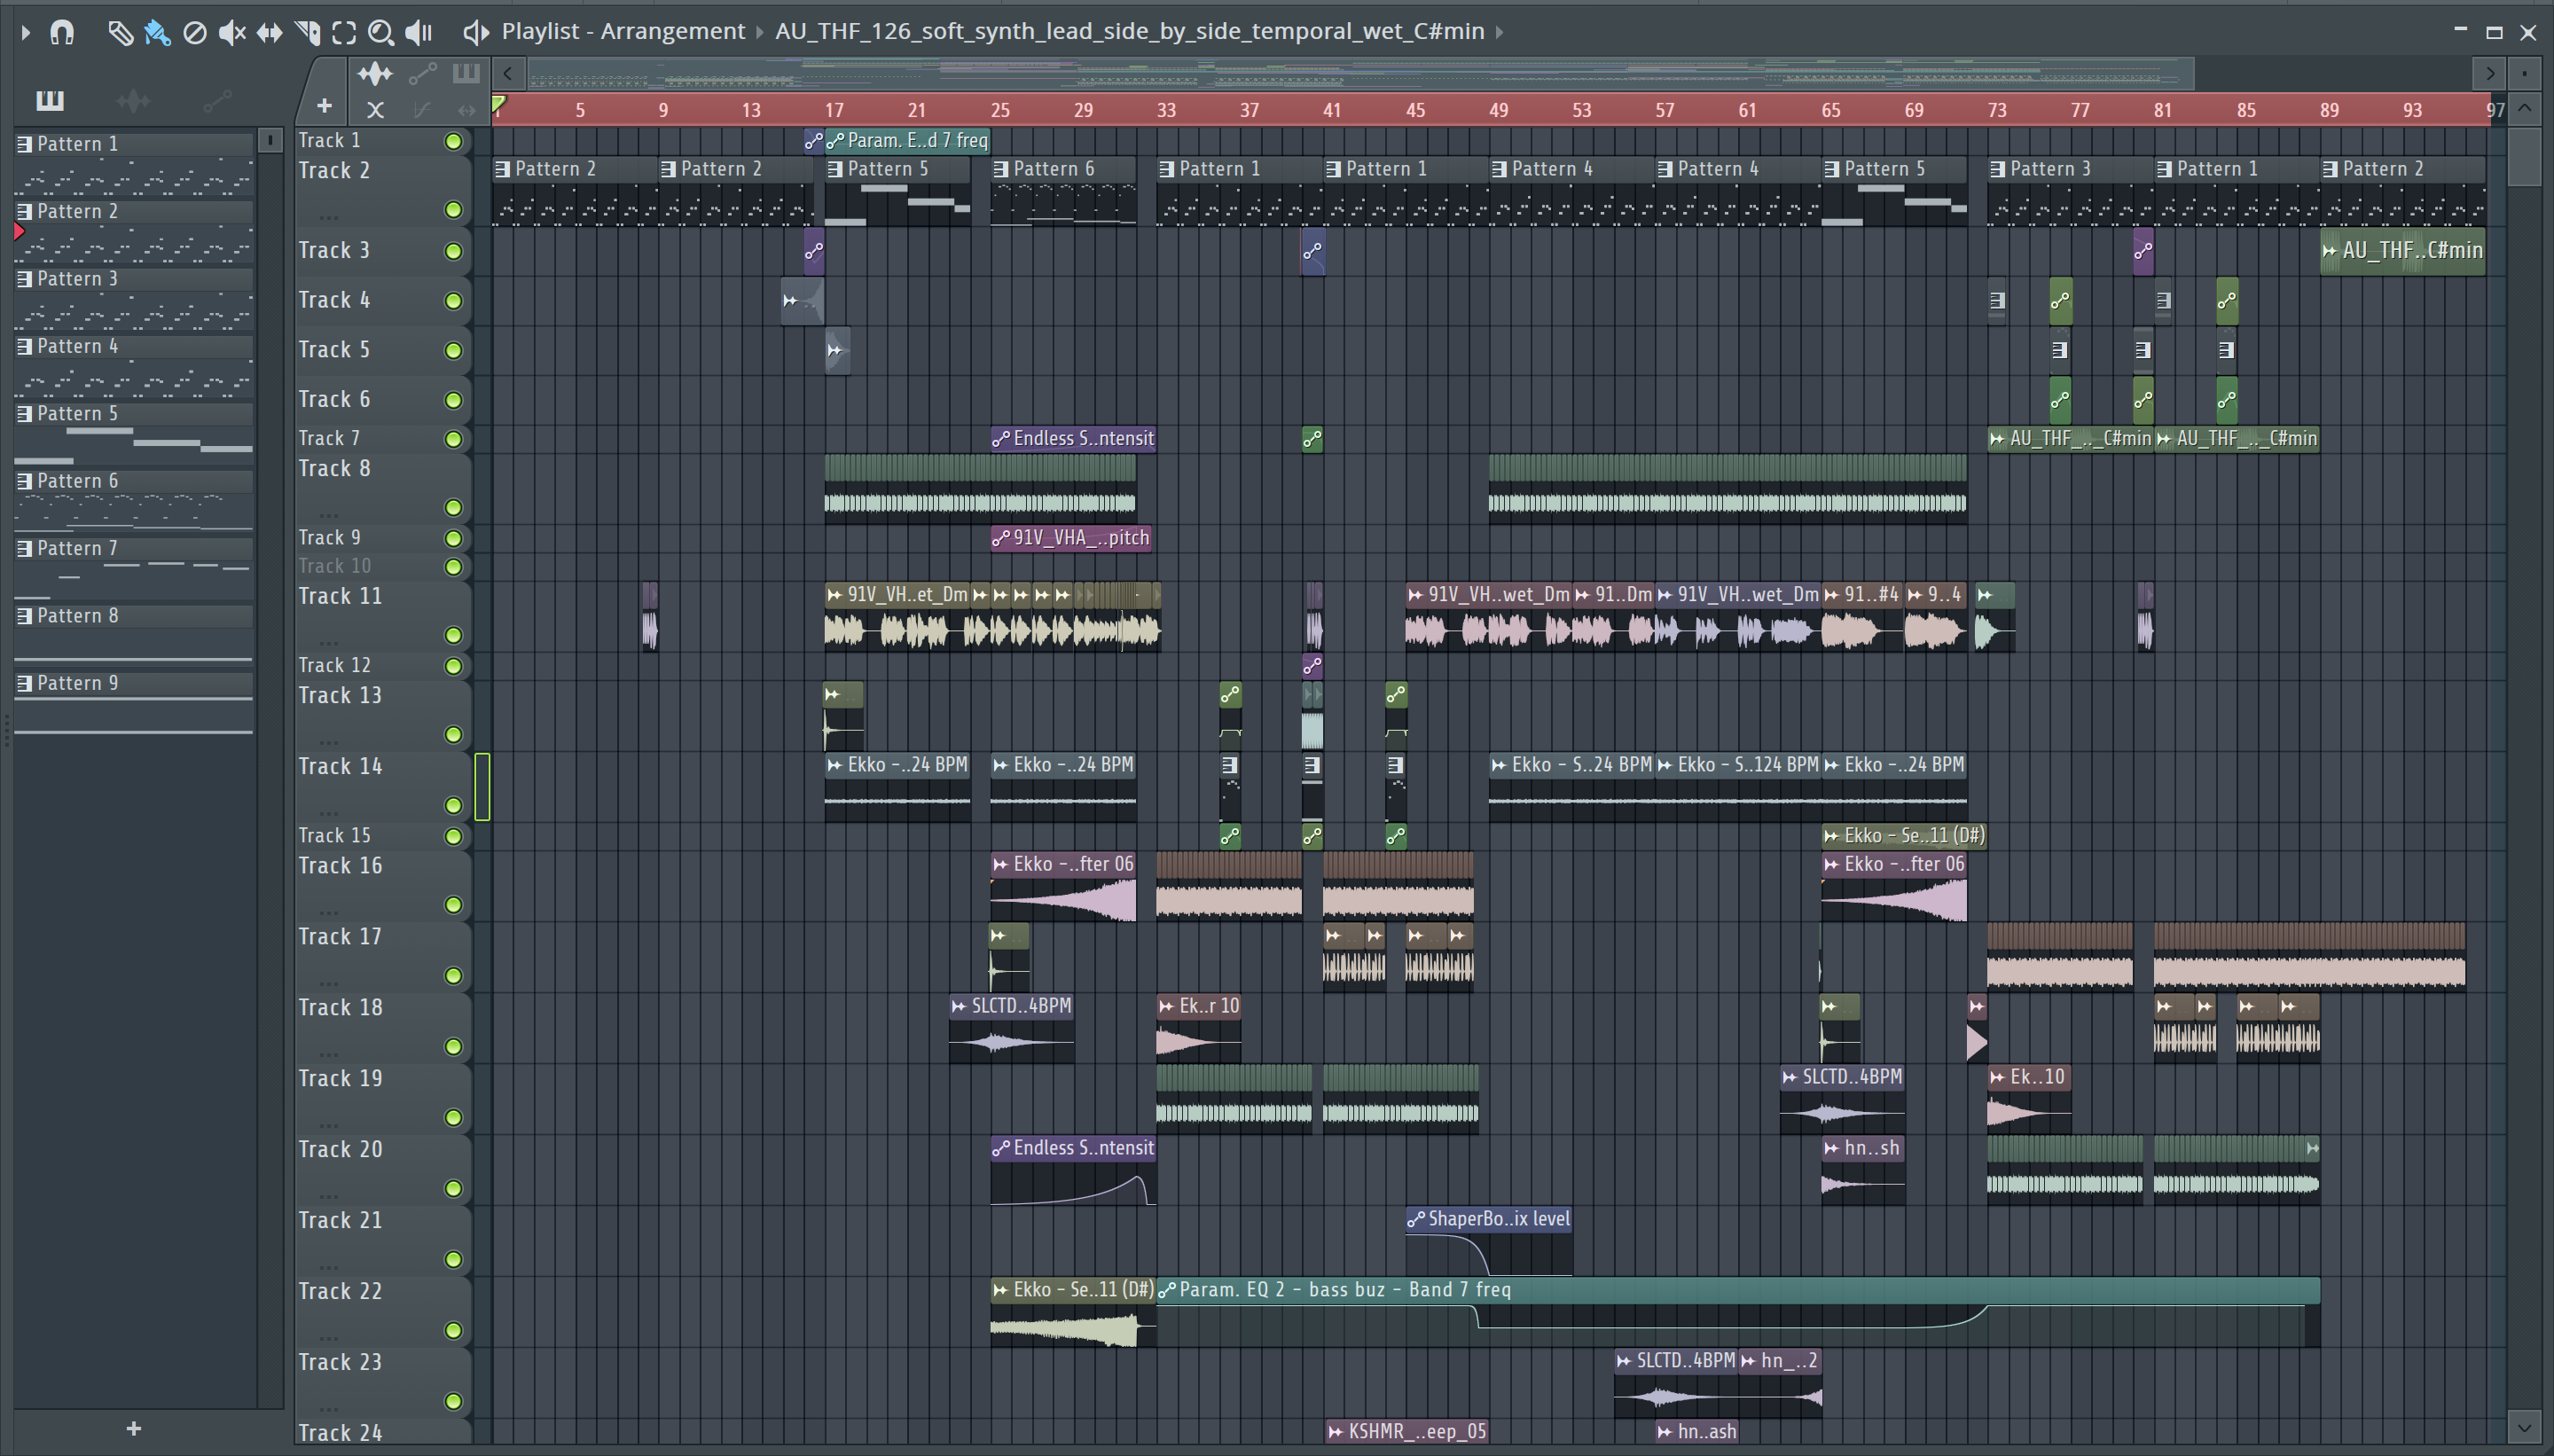Open the Pattern 6 clip menu
This screenshot has height=1456, width=2554.
point(1001,169)
